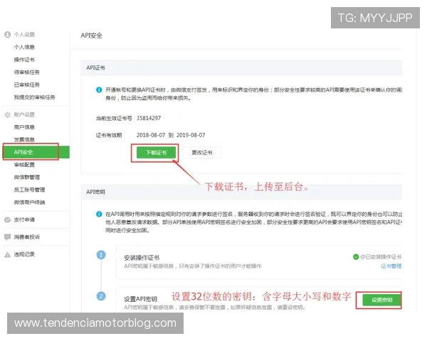Open the 证书管理 link
Viewport: 427px width, 341px height.
[x=391, y=266]
